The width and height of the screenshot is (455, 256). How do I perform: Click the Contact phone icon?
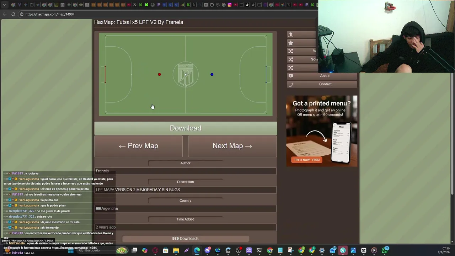(291, 84)
